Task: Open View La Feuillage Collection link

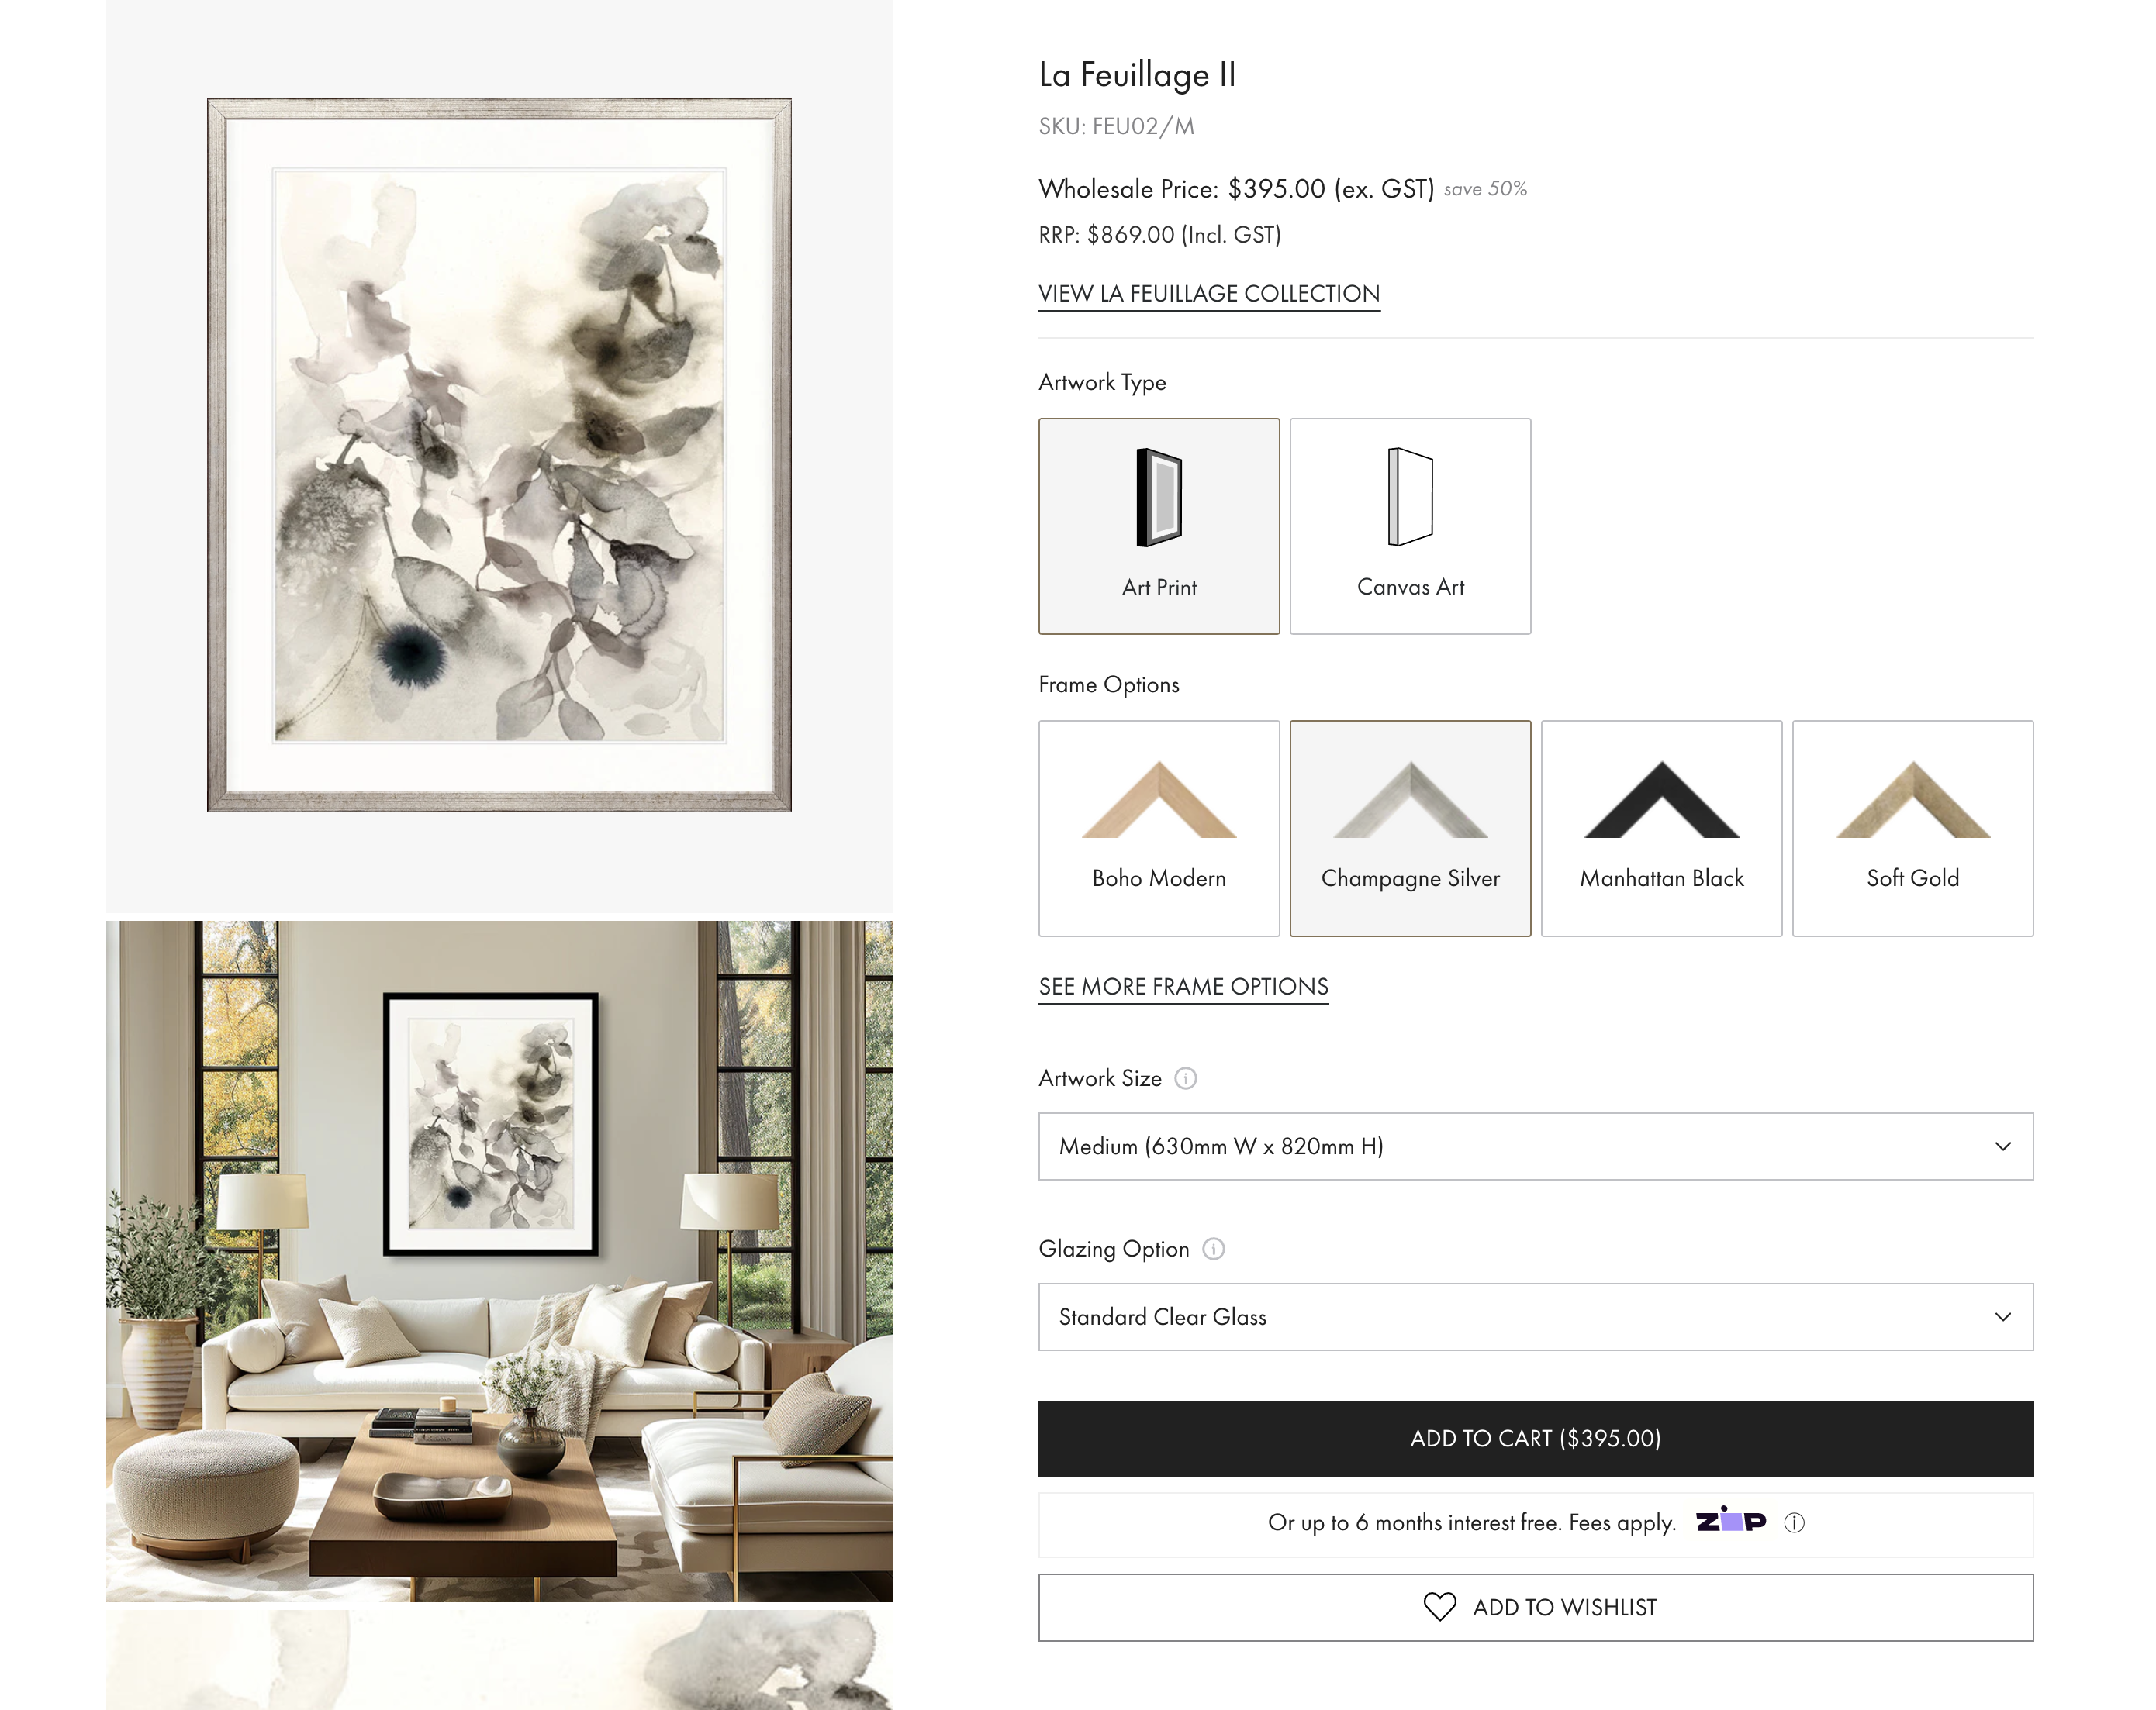Action: point(1209,294)
